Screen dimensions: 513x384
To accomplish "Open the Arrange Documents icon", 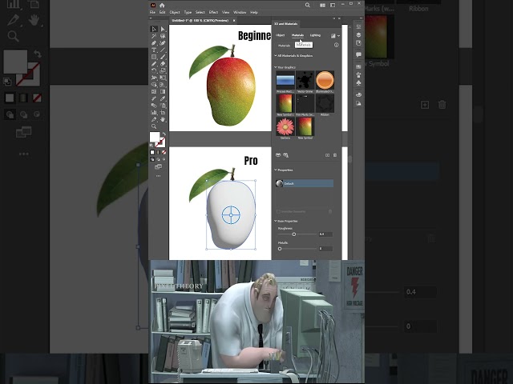I will point(322,6).
